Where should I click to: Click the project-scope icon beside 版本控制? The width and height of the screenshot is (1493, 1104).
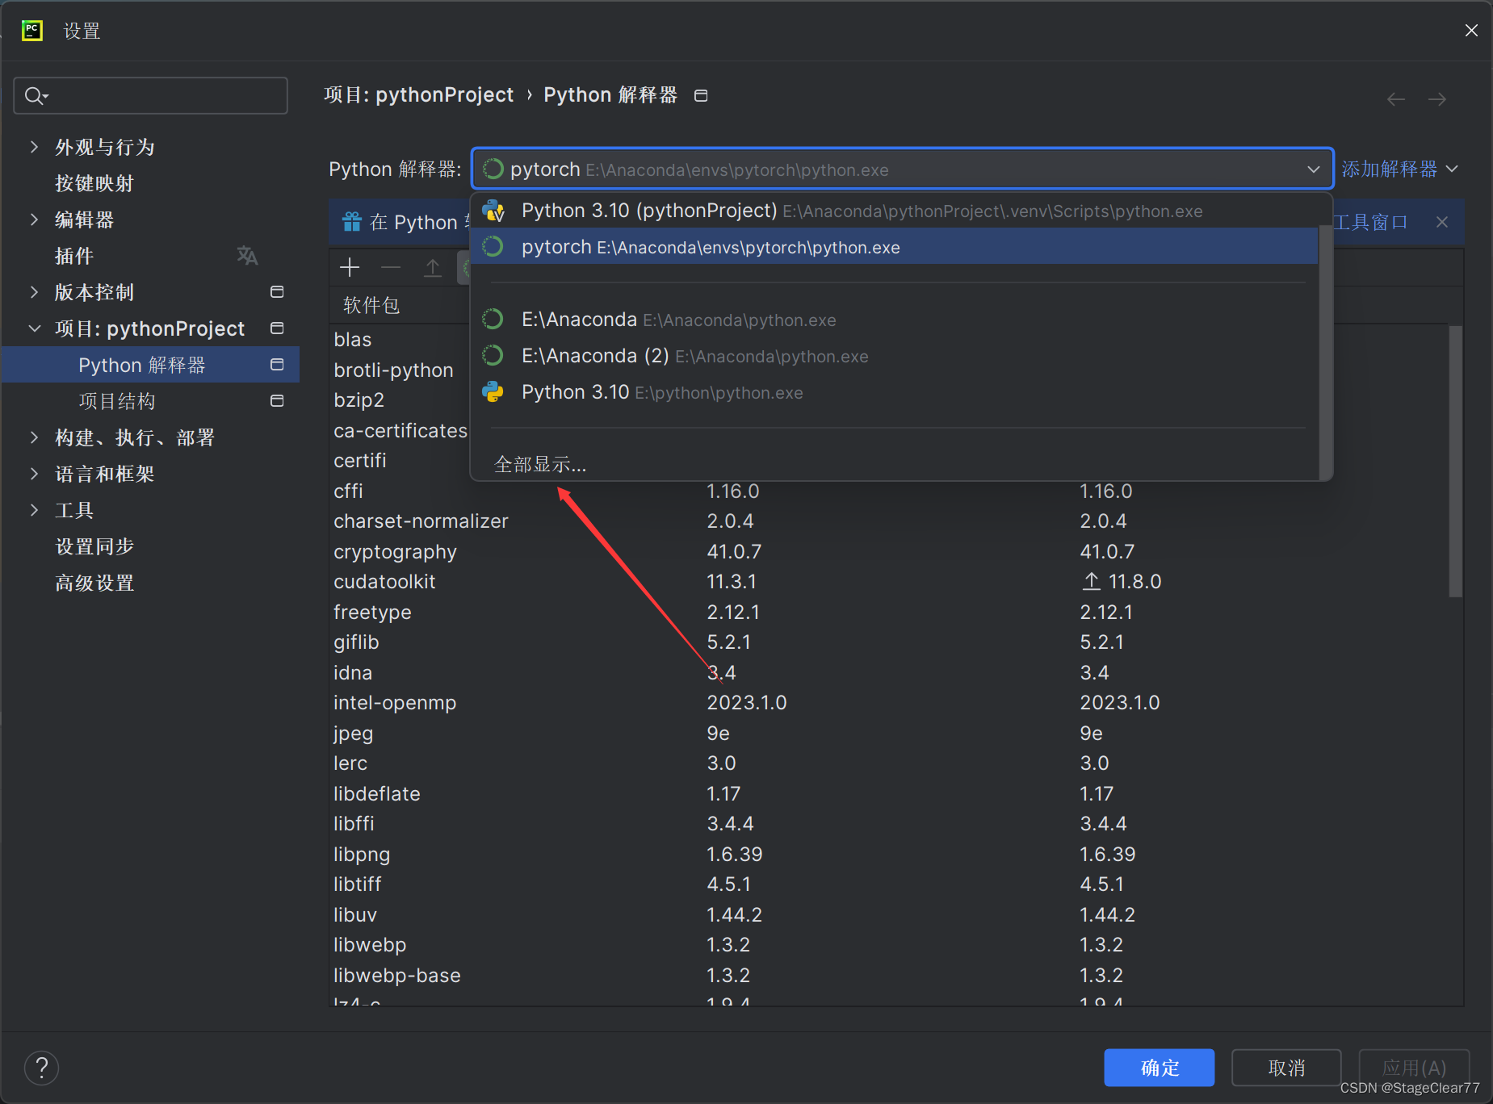(x=277, y=292)
